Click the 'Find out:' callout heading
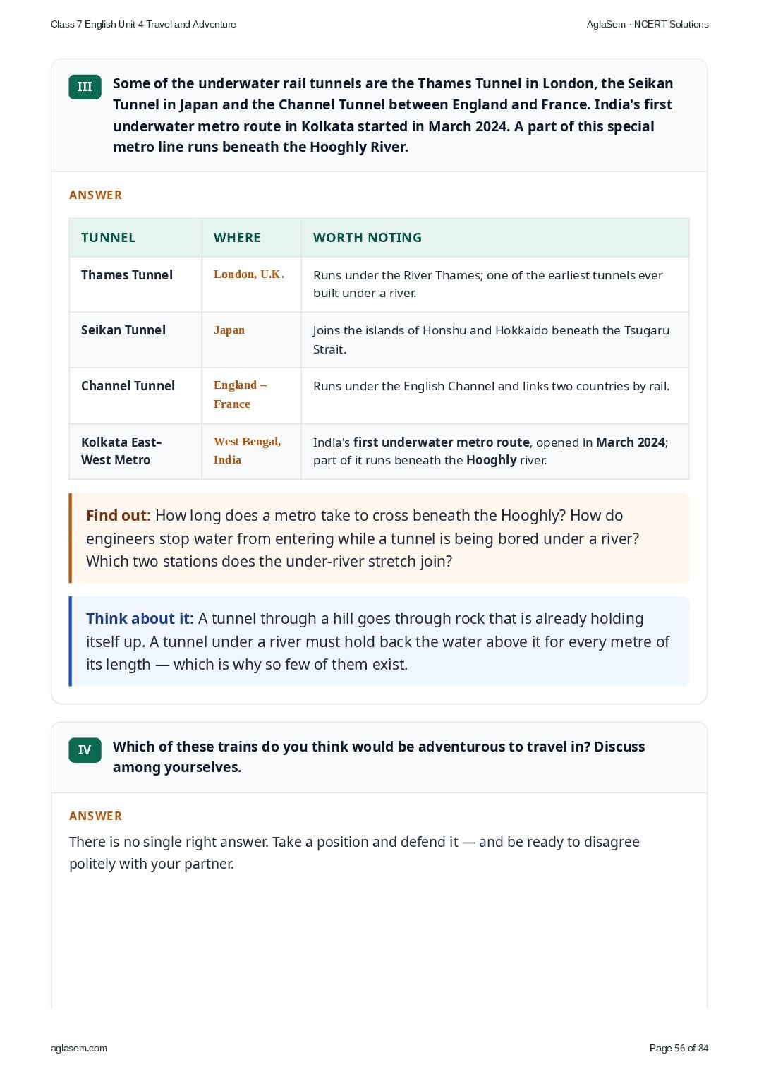 coord(119,516)
